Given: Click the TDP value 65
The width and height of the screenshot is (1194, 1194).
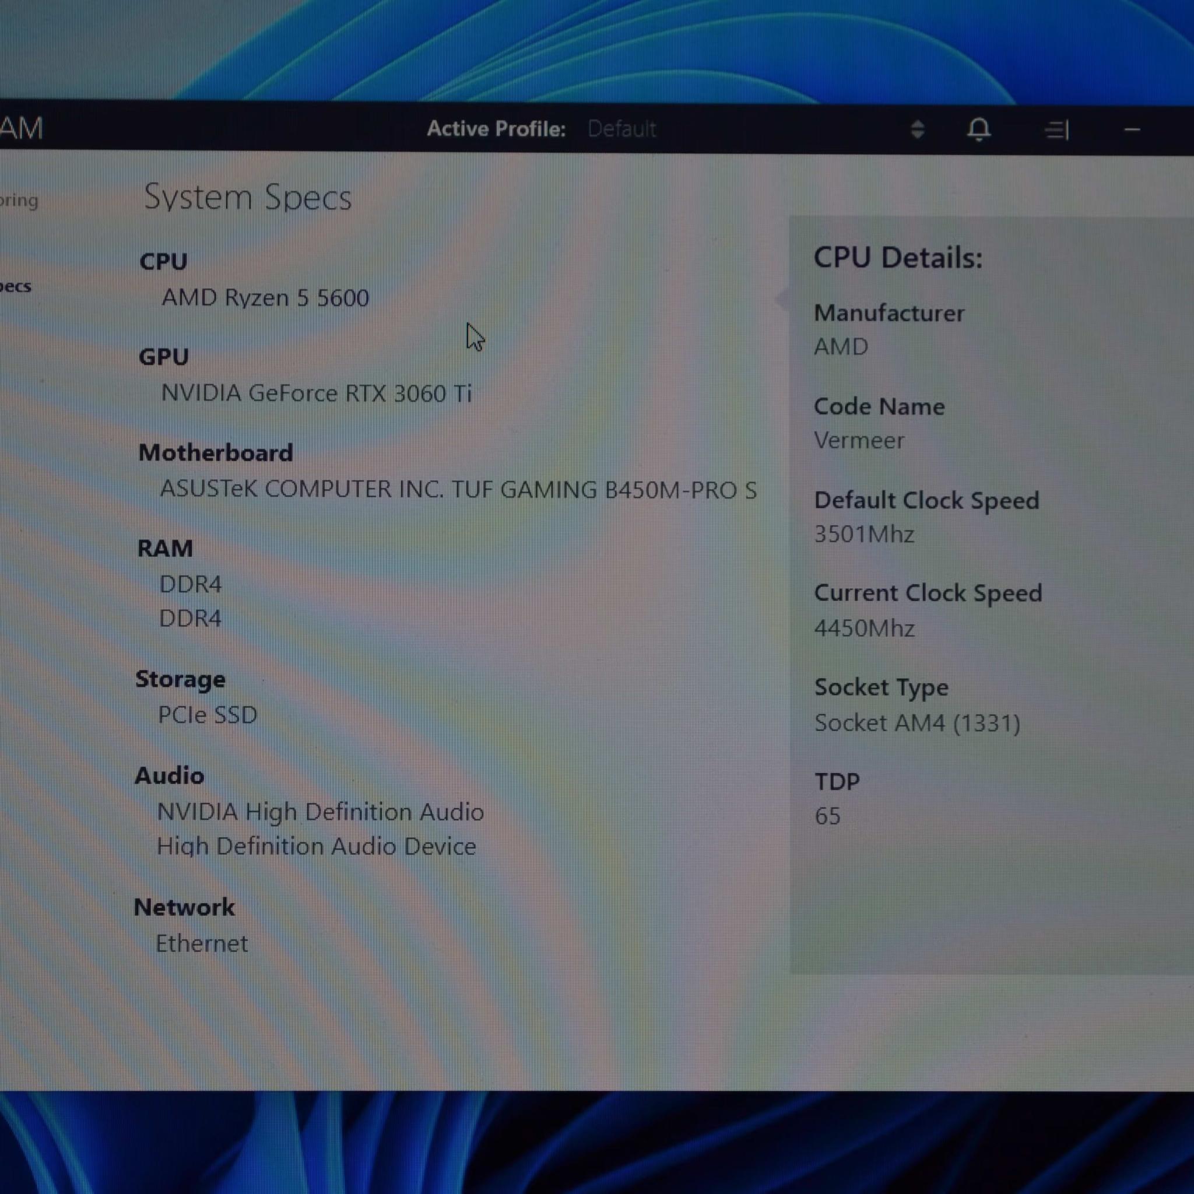Looking at the screenshot, I should 827,816.
